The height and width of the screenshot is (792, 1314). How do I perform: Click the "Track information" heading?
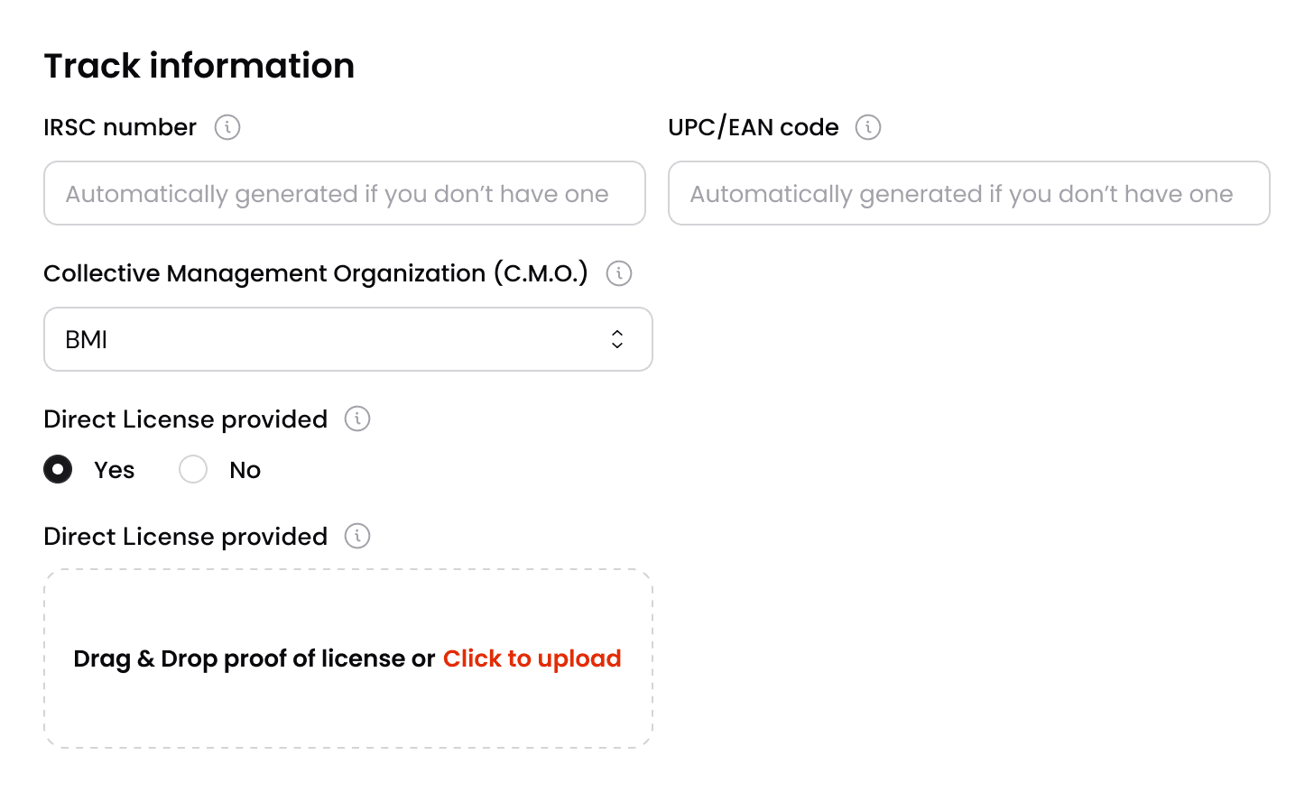(x=199, y=66)
